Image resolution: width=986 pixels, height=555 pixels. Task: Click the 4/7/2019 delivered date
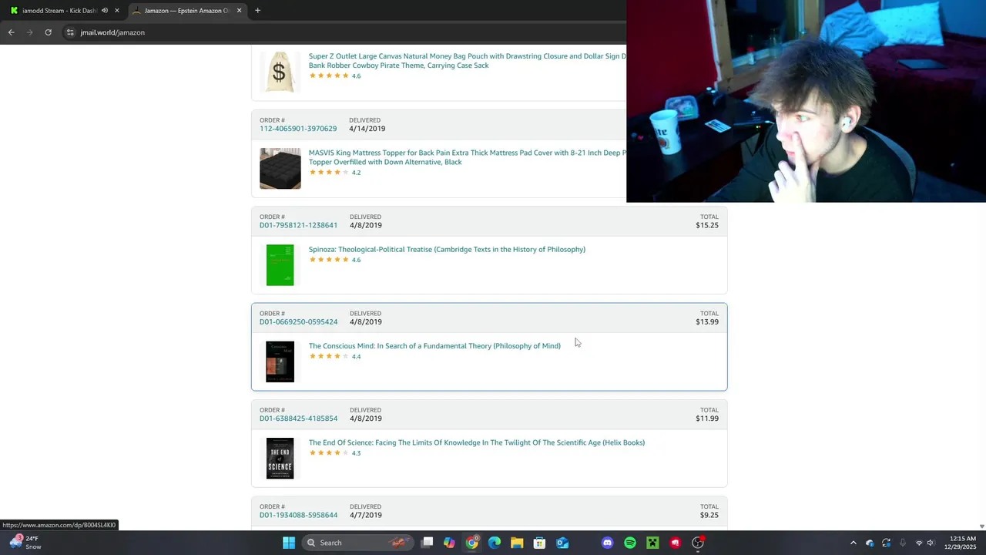pos(366,515)
